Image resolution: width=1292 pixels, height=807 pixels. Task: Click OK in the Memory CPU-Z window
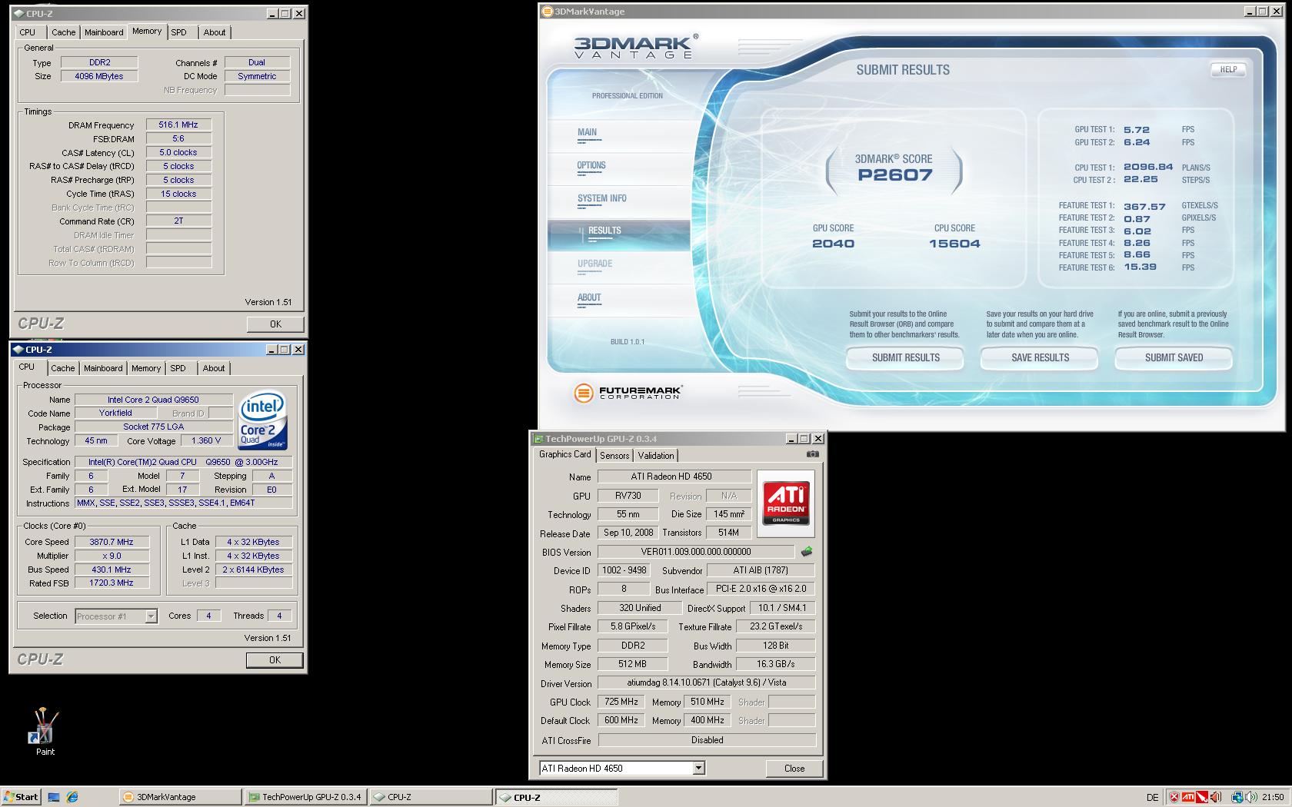[x=275, y=324]
